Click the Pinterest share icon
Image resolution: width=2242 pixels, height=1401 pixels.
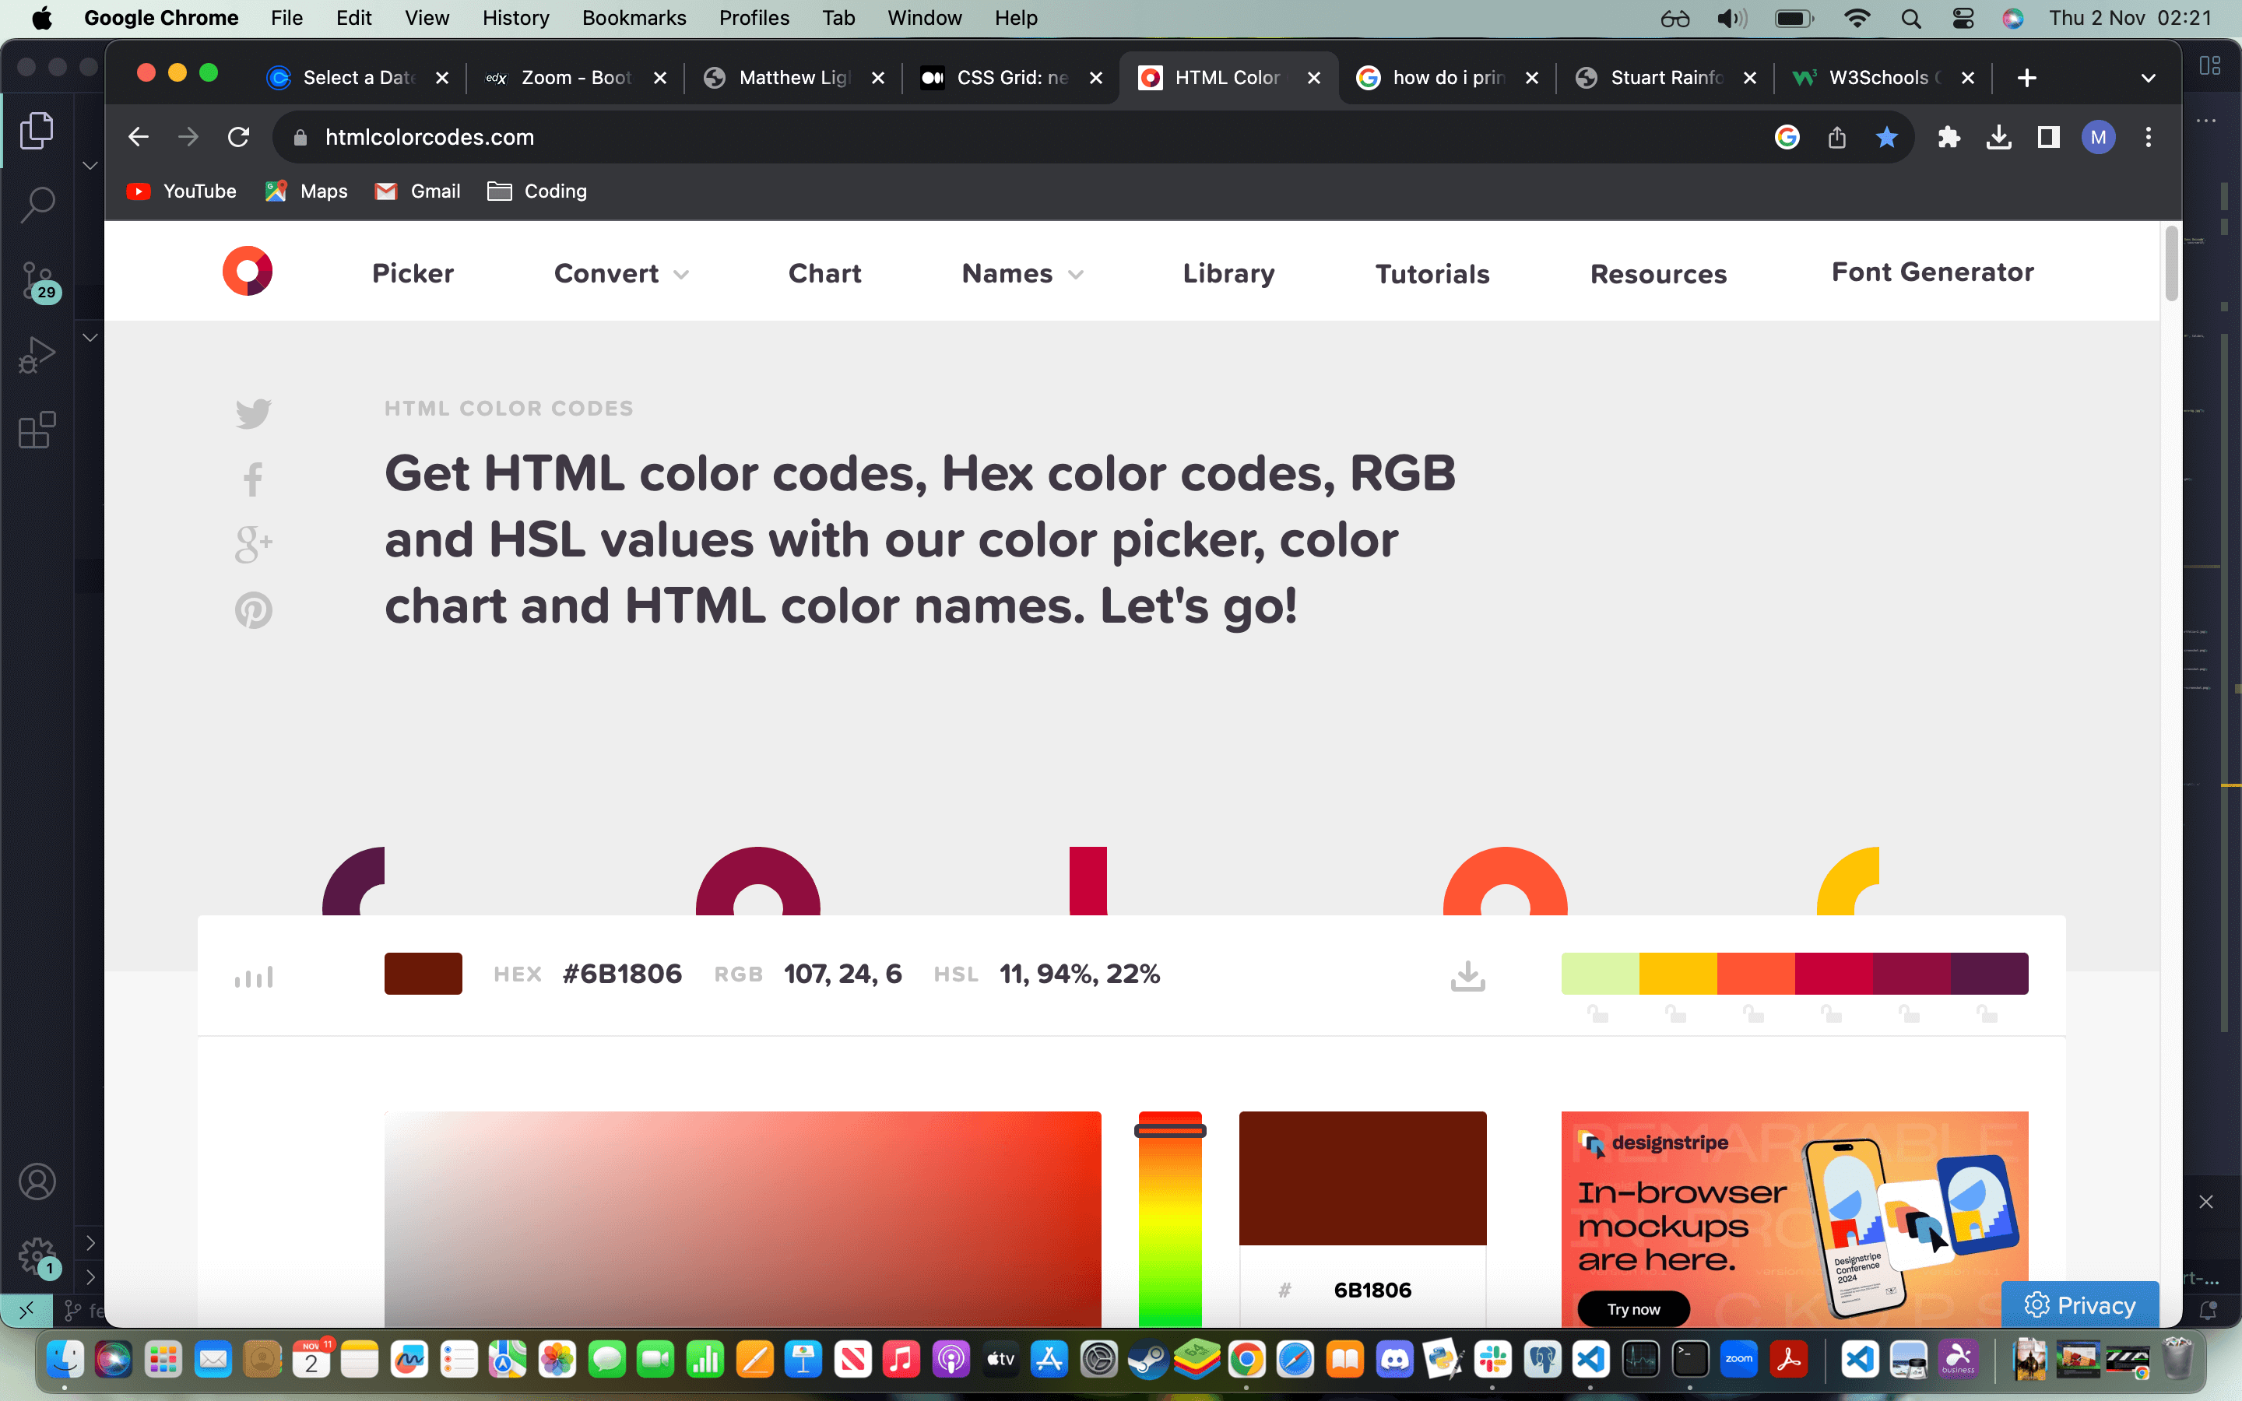253,609
